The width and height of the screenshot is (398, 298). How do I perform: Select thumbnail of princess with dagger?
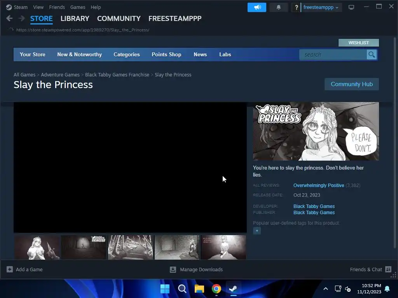click(37, 247)
